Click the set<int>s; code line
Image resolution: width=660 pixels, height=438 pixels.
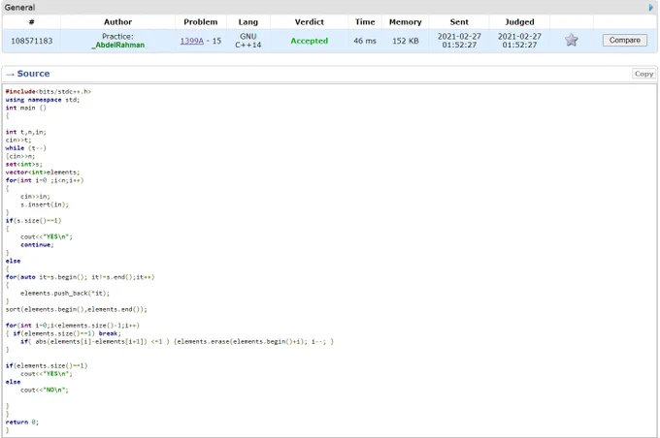(x=24, y=165)
